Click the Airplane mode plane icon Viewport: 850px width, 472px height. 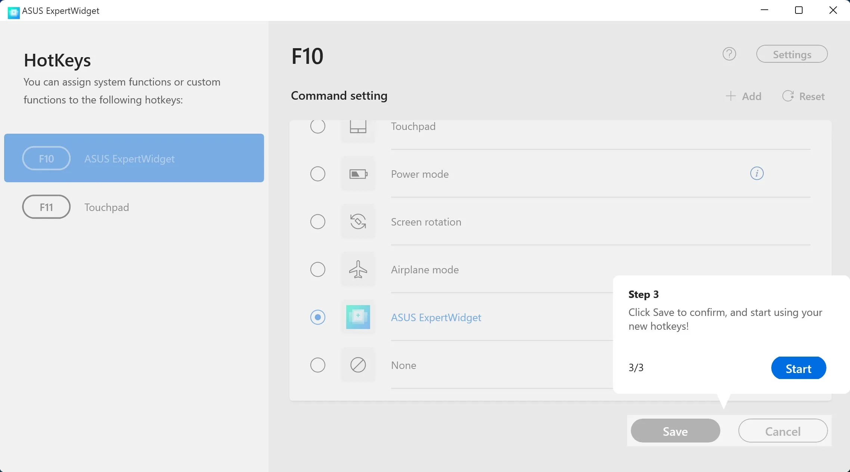pos(358,270)
